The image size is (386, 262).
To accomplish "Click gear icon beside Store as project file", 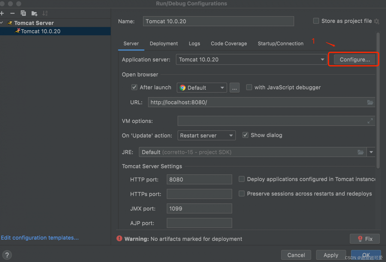I will point(376,21).
